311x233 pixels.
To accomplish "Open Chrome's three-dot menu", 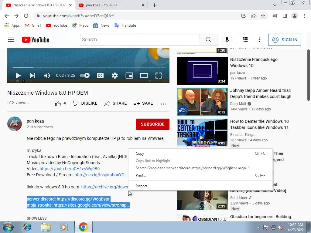I will (x=304, y=16).
